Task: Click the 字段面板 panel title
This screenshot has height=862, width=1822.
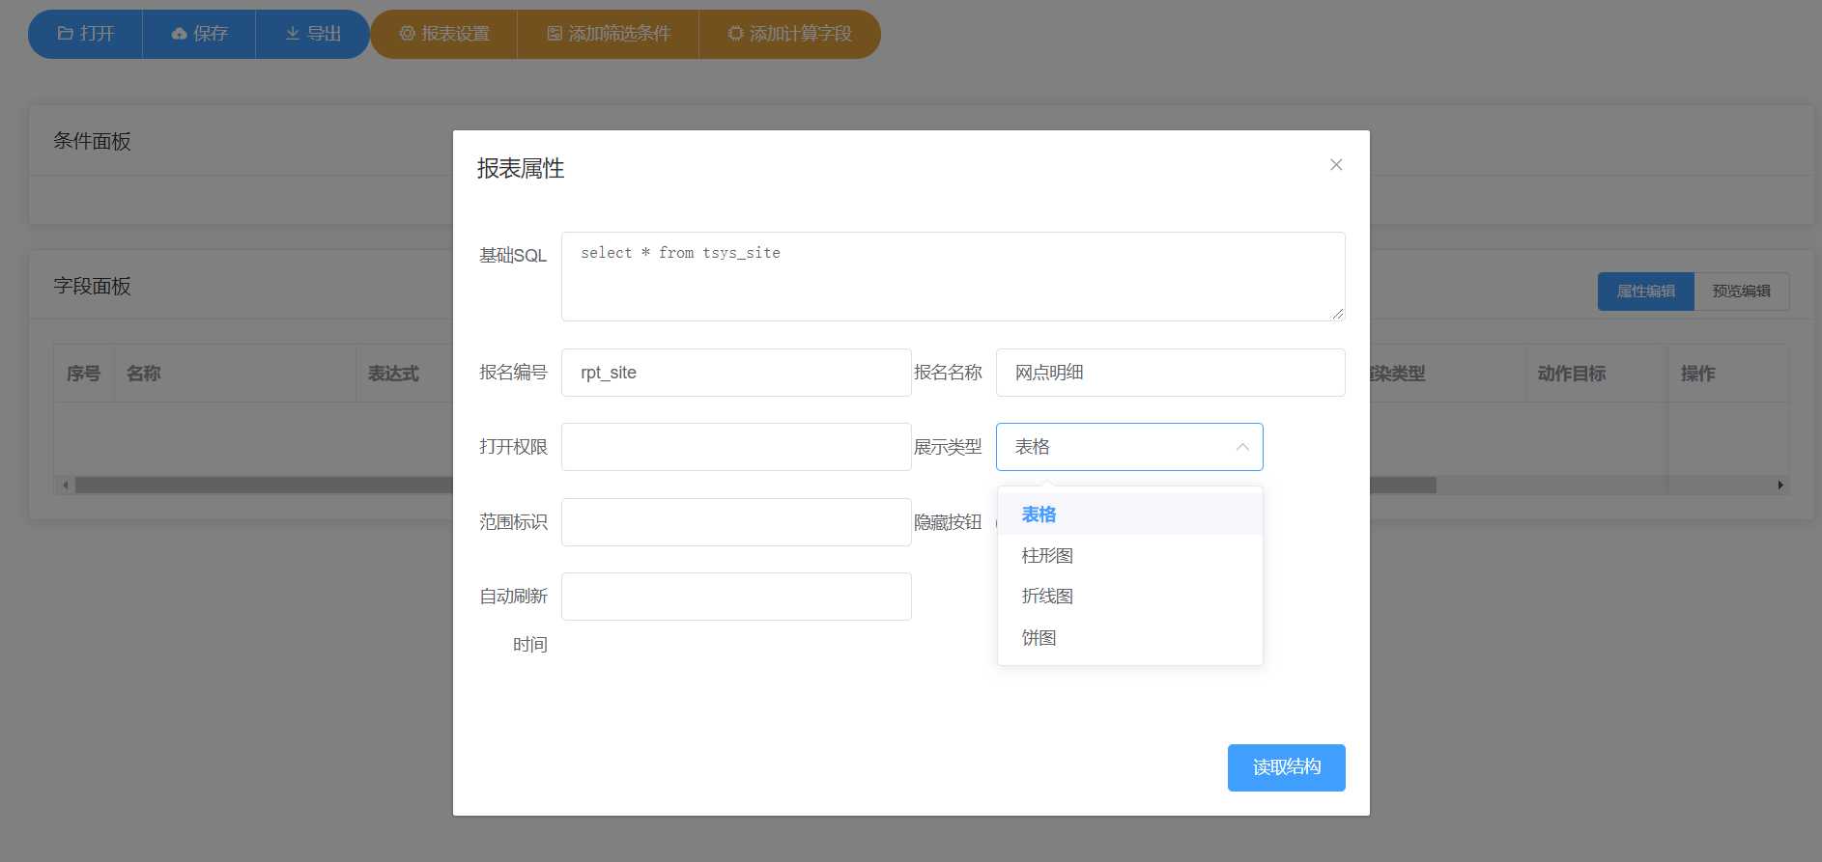Action: pos(92,286)
